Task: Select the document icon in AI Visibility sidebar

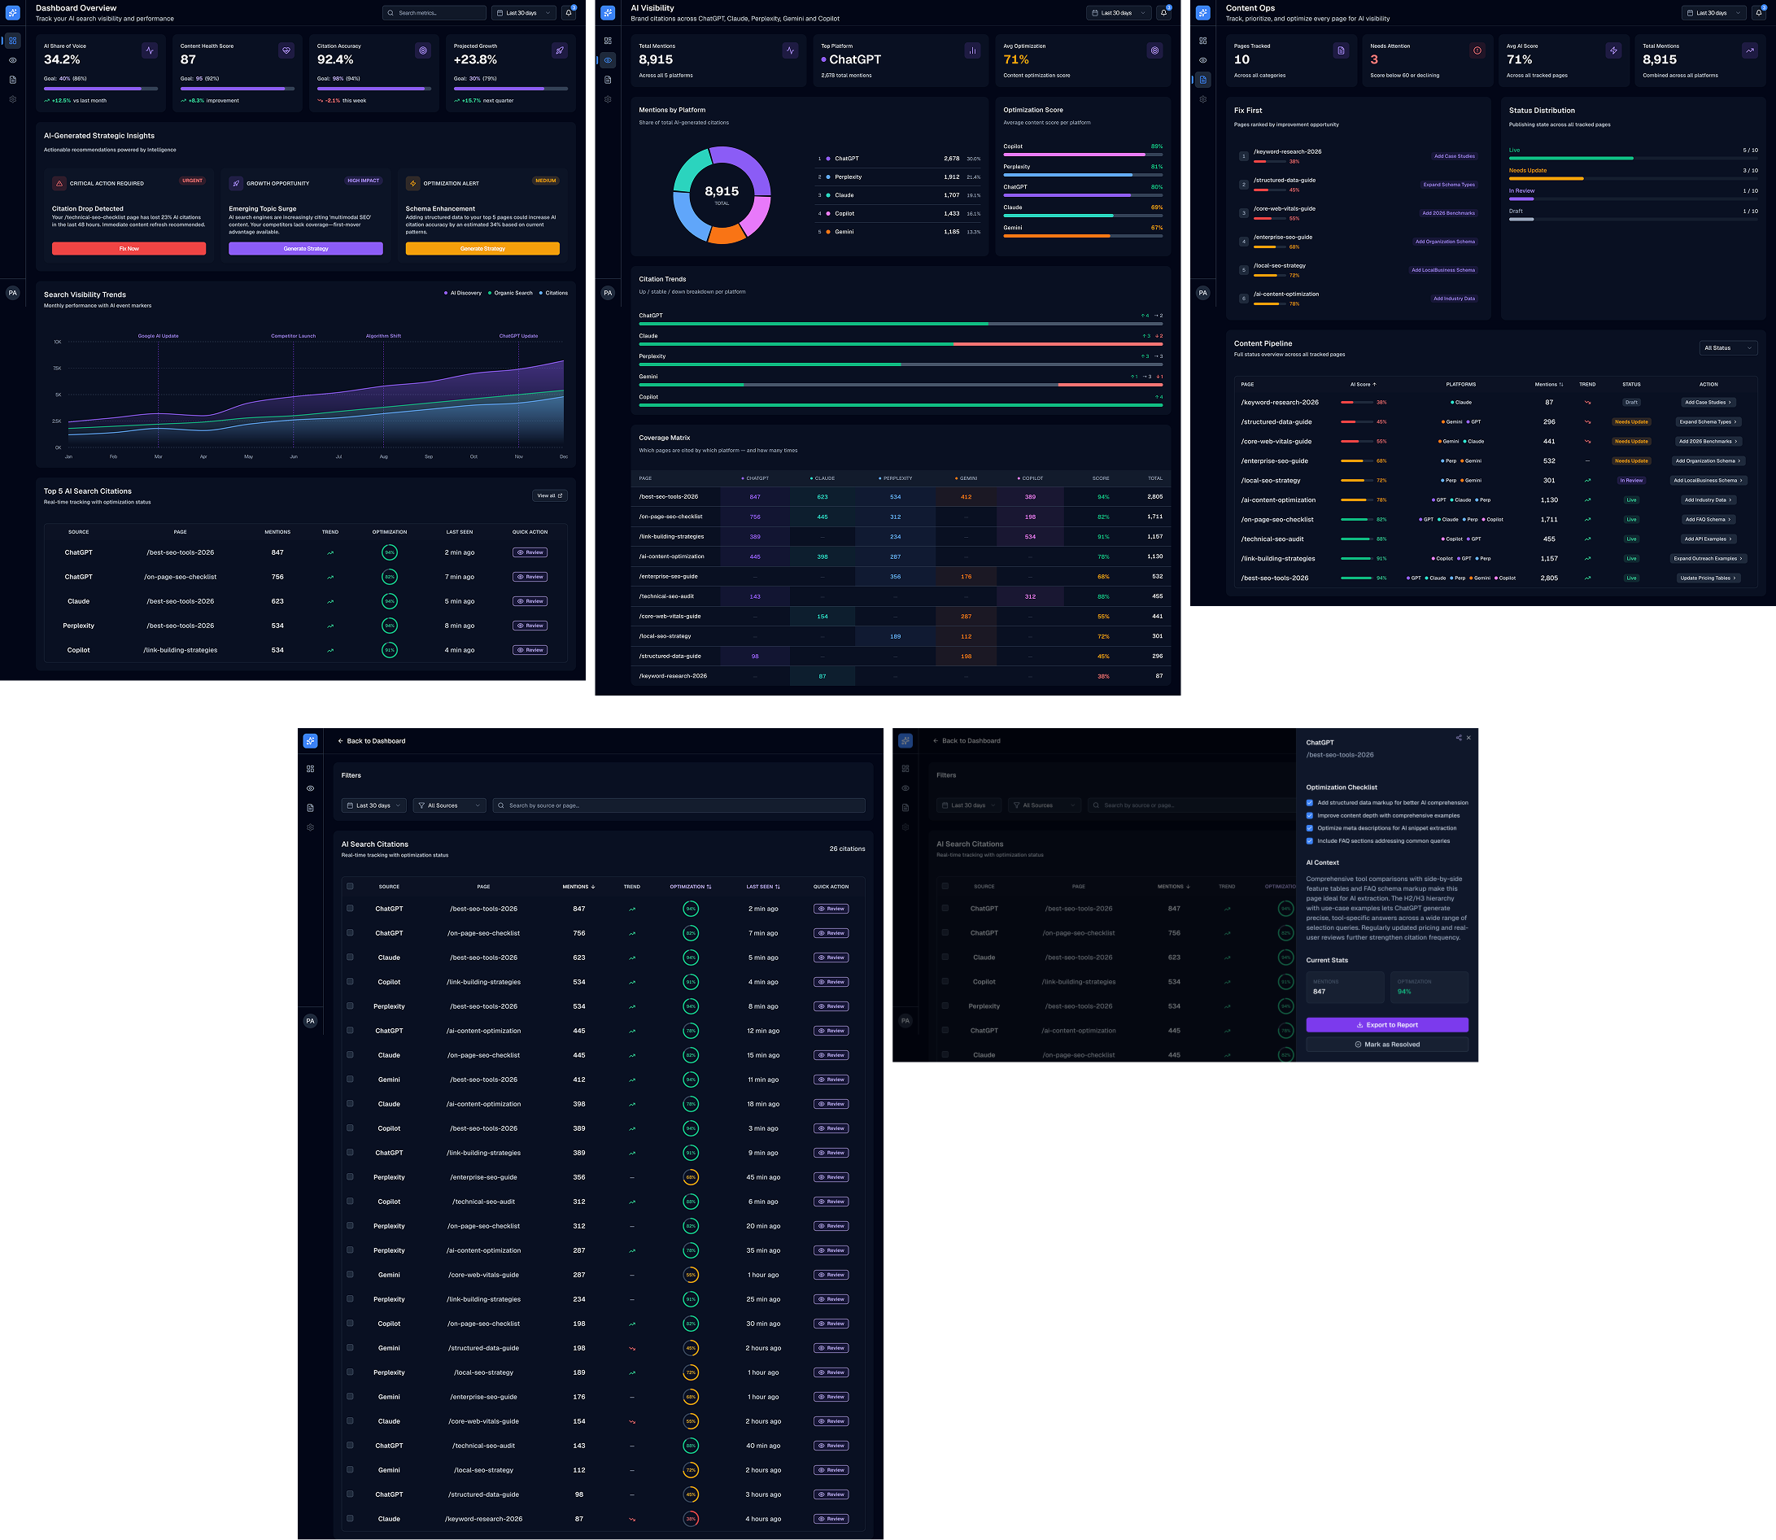Action: click(609, 80)
